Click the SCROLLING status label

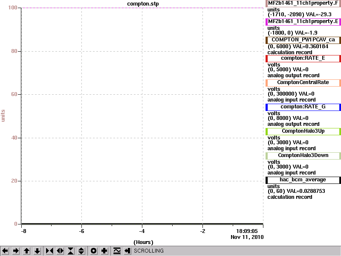coord(148,251)
